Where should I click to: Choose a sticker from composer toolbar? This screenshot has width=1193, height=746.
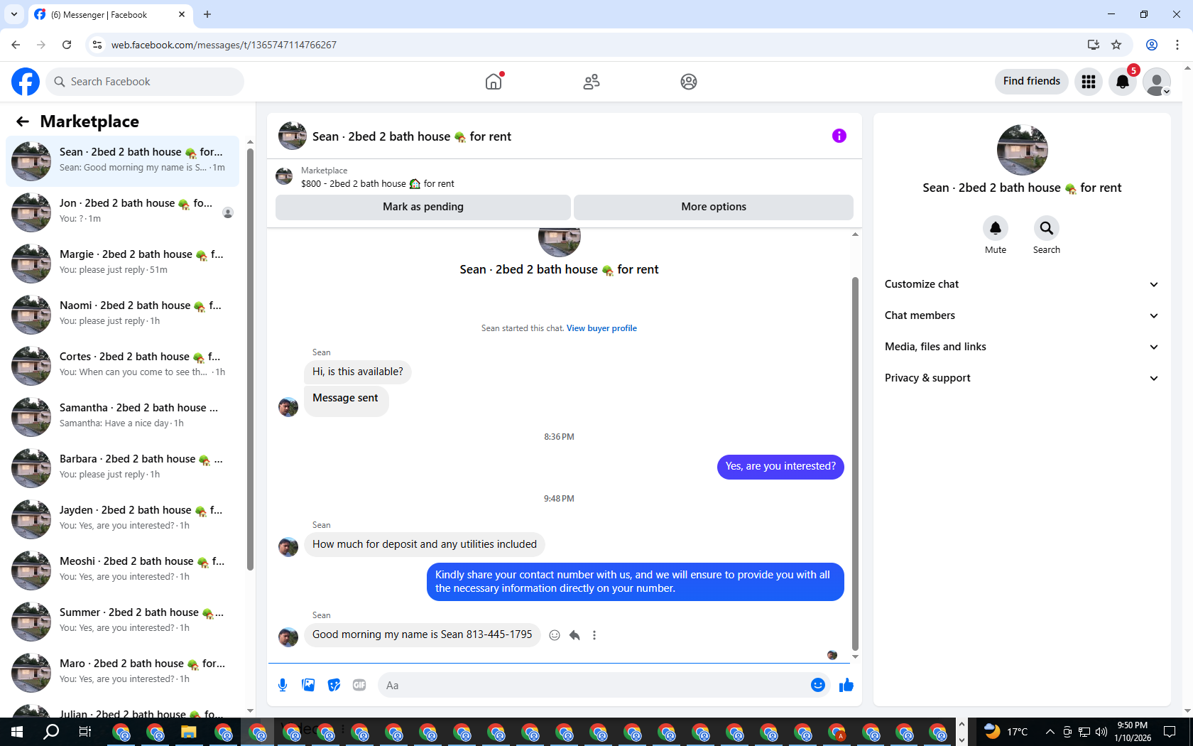pyautogui.click(x=334, y=685)
